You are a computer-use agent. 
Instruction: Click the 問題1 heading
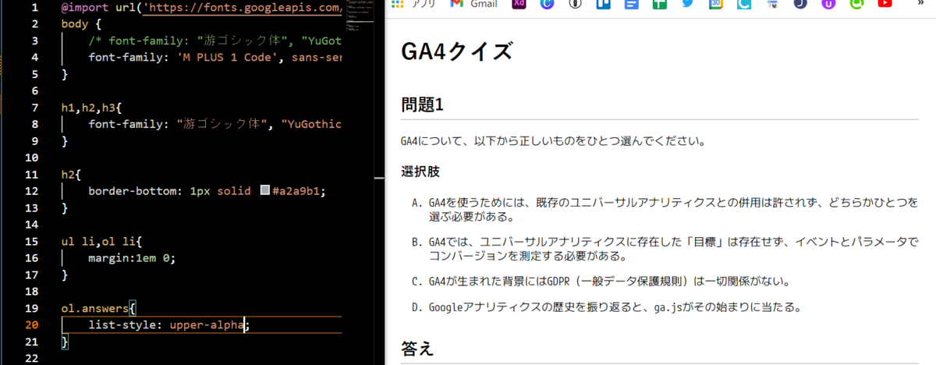click(422, 105)
